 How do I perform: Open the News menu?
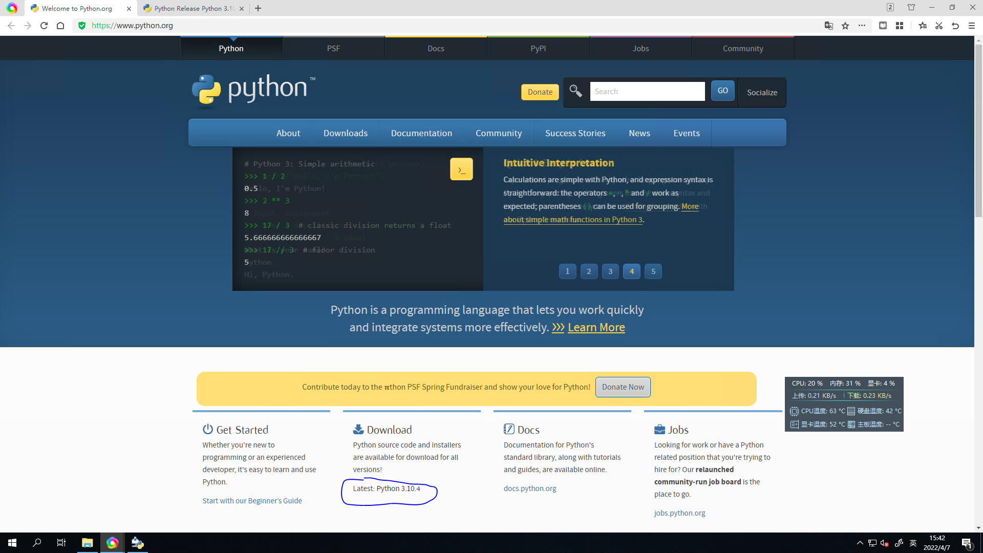click(x=639, y=133)
